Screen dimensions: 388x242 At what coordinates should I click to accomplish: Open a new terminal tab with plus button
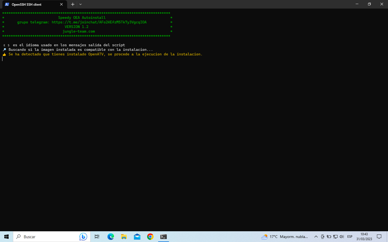pos(72,4)
